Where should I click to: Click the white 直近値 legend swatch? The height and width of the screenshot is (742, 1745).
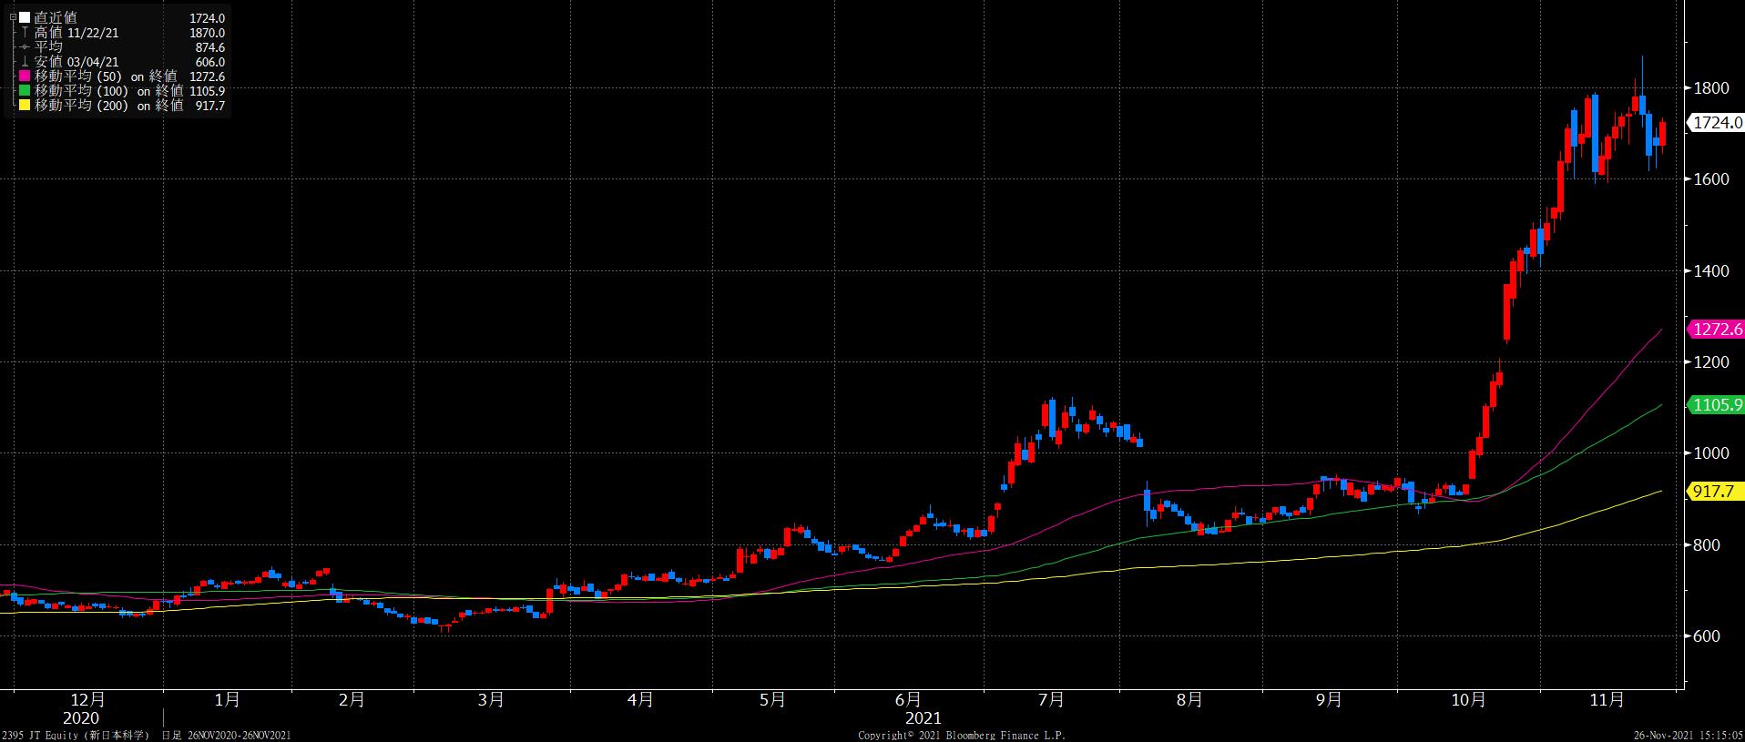point(25,18)
